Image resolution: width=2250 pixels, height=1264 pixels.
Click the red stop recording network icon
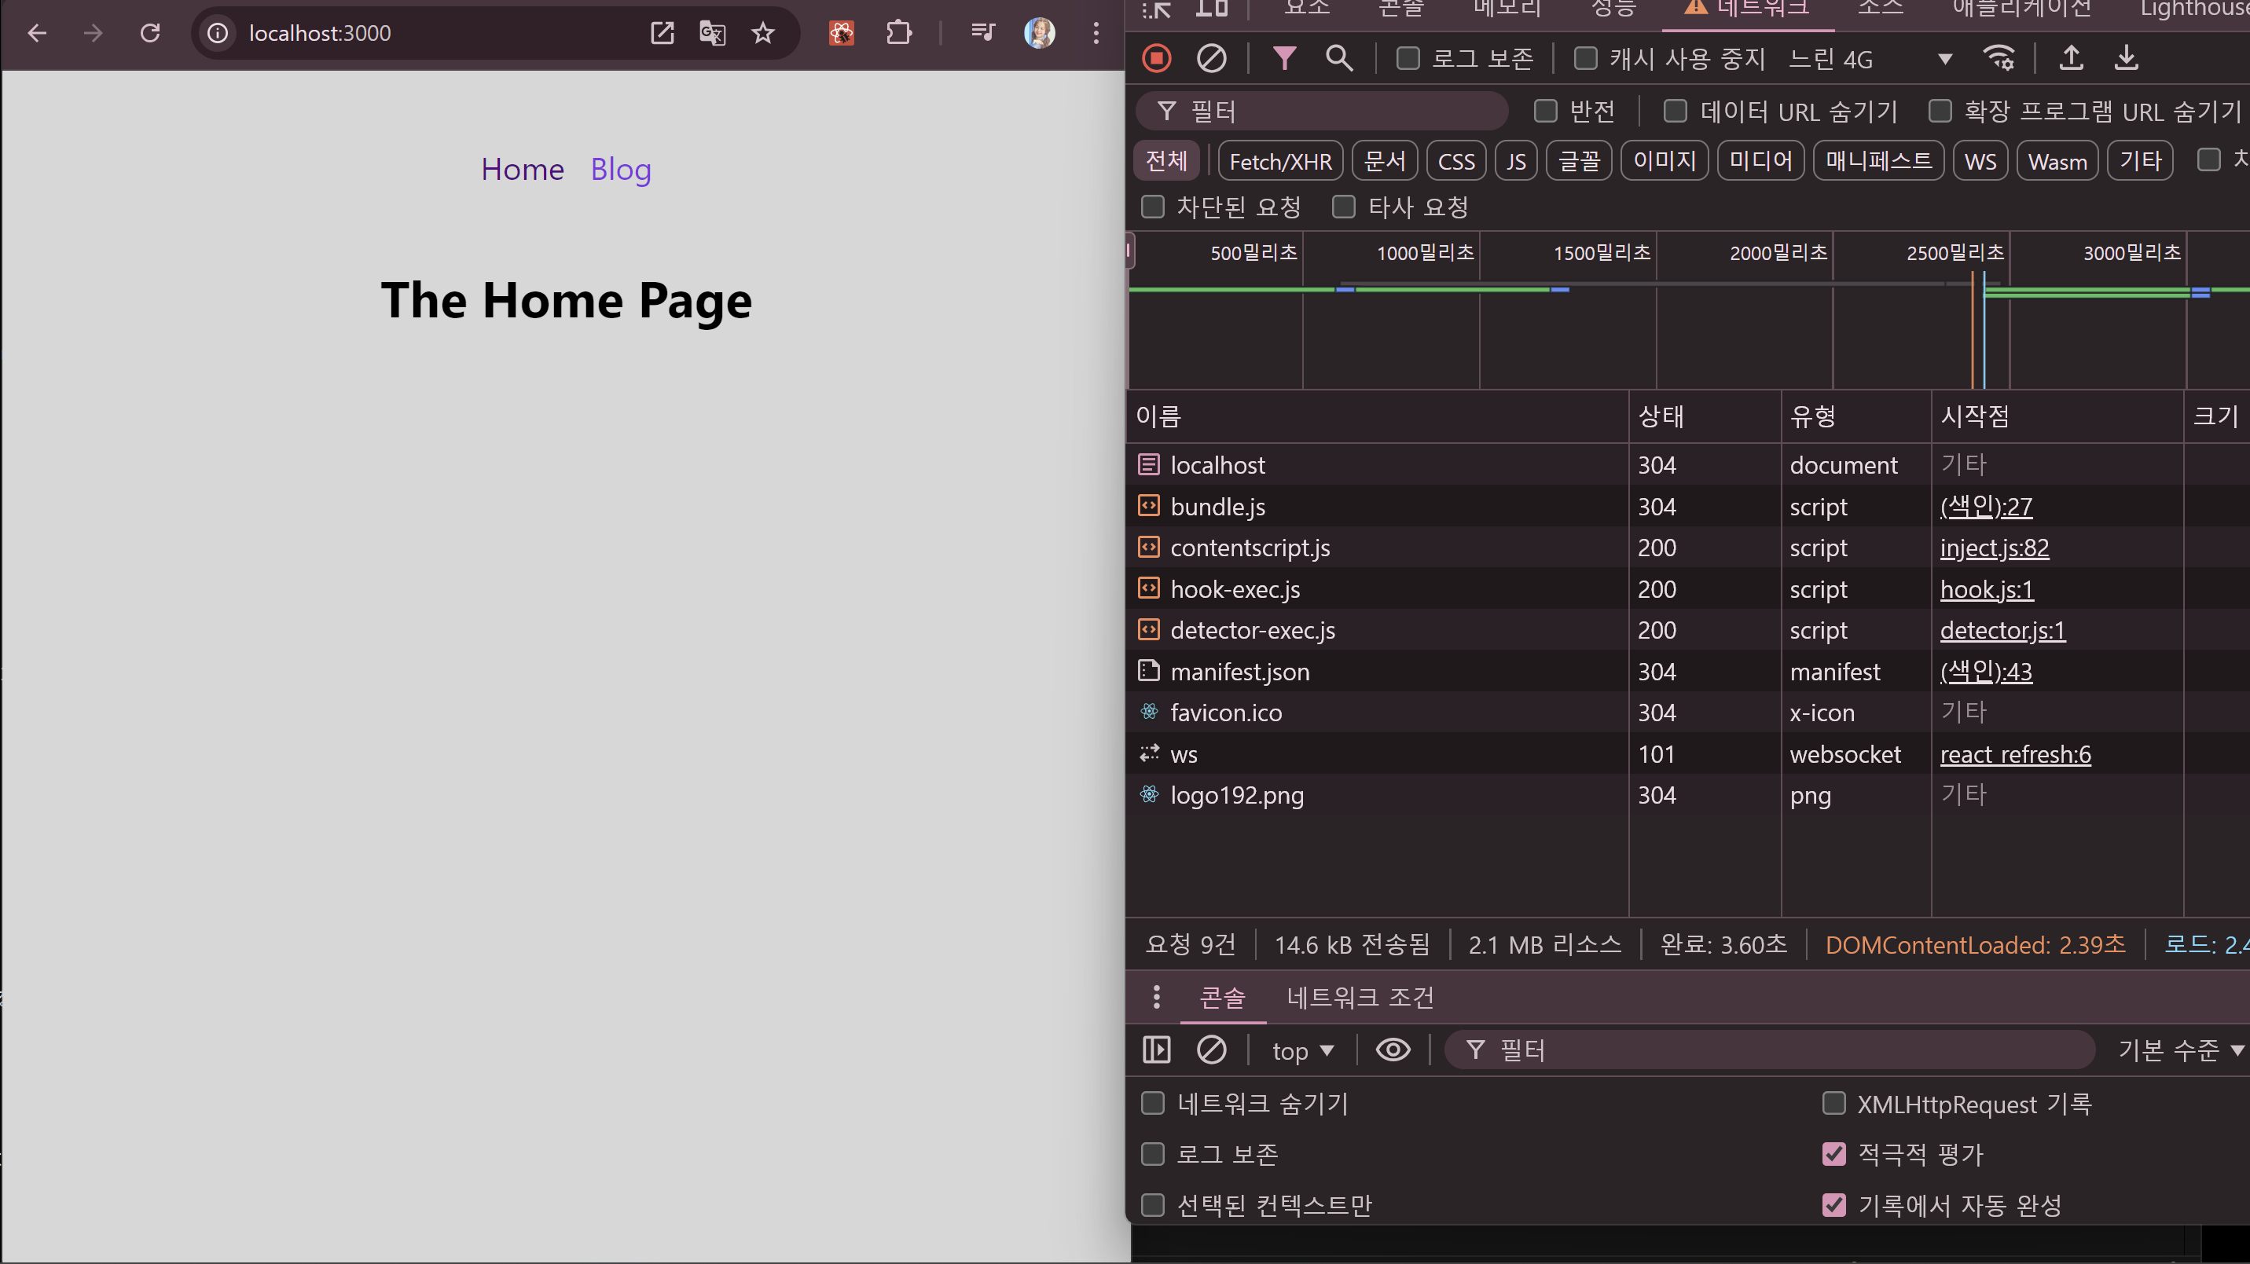[x=1157, y=58]
